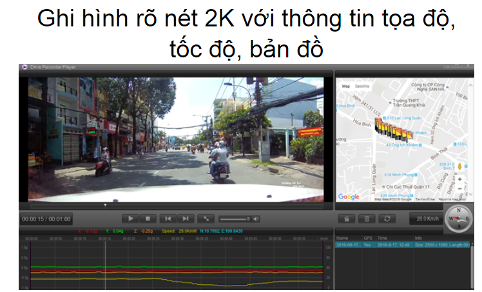Image resolution: width=482 pixels, height=292 pixels.
Task: Skip to the next file button
Action: 186,219
